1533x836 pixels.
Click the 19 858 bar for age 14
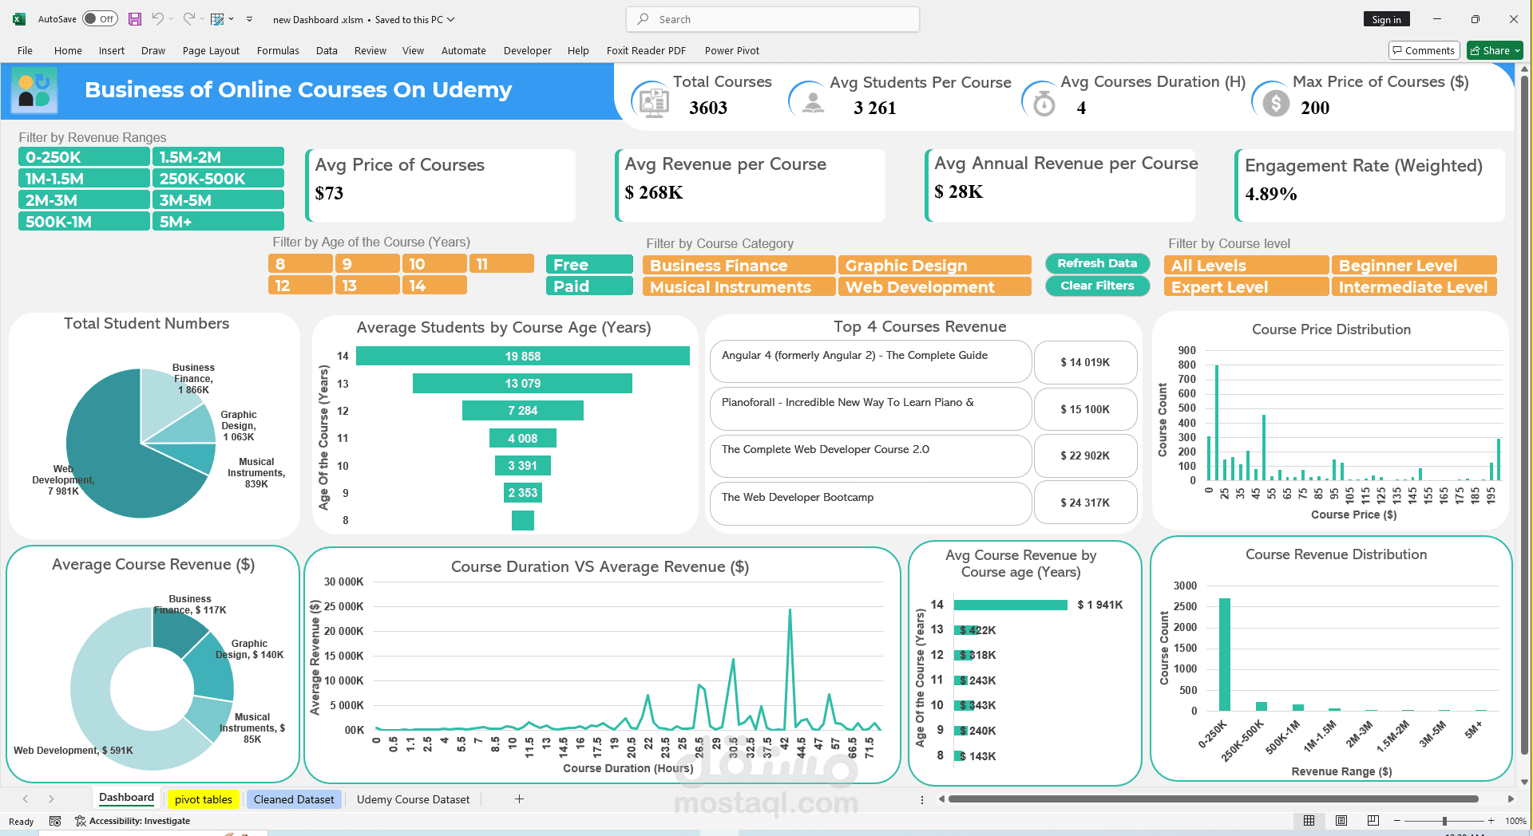coord(523,356)
